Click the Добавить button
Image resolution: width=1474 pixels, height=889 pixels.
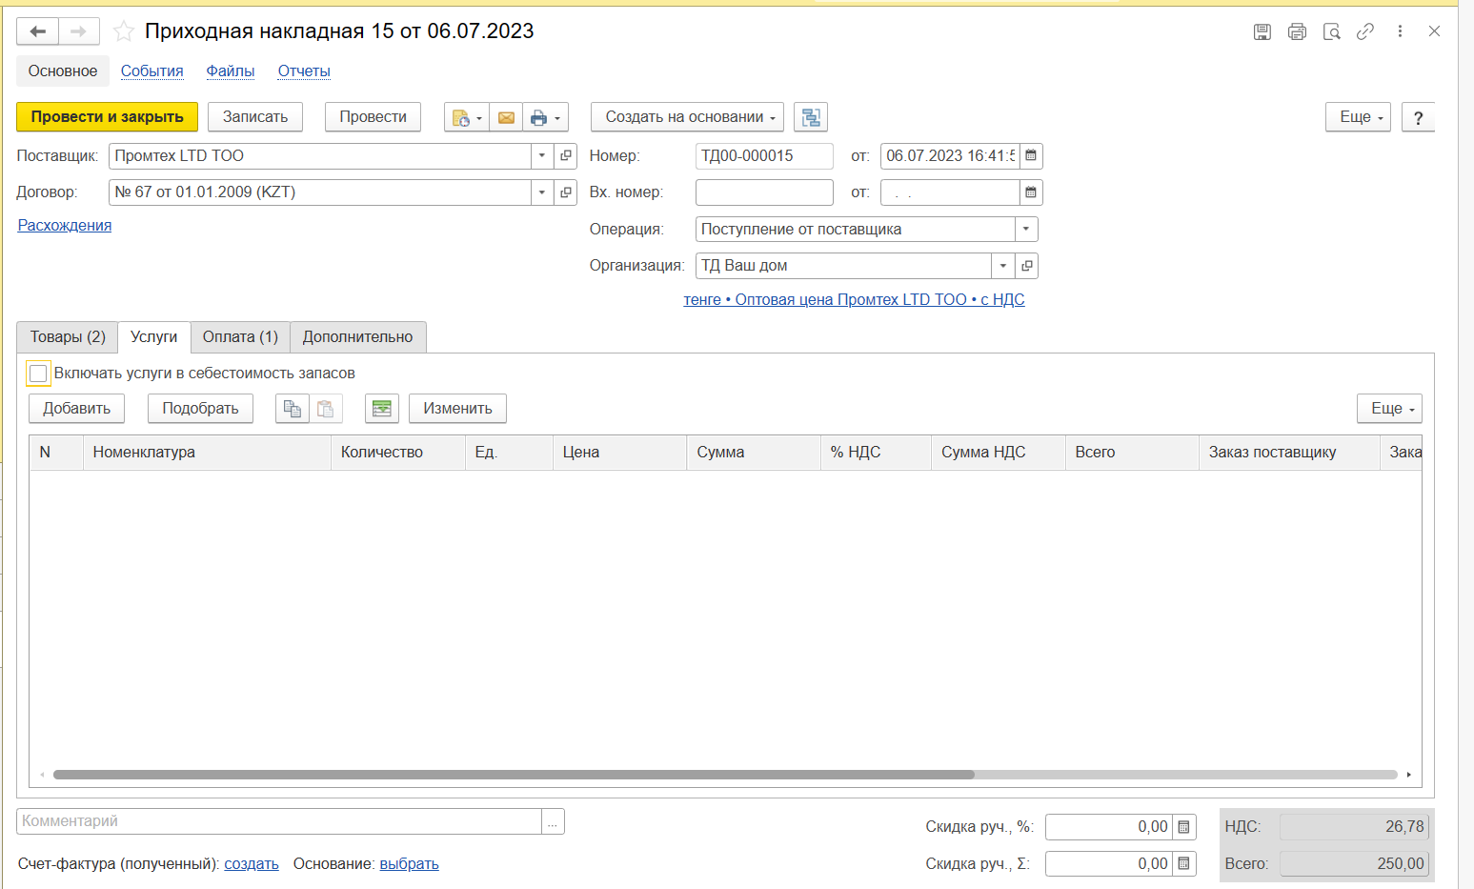coord(77,409)
